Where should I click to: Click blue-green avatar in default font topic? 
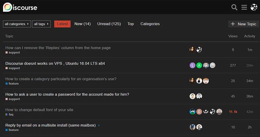pyautogui.click(x=192, y=112)
